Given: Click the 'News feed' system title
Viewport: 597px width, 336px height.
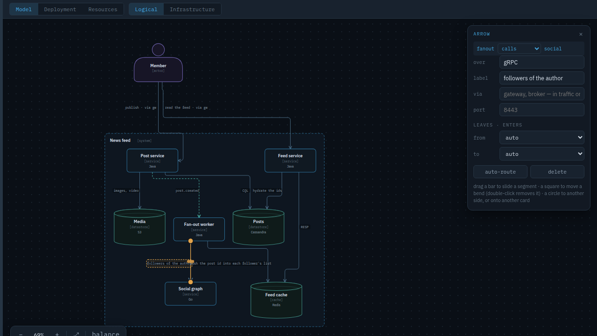Looking at the screenshot, I should [x=120, y=140].
